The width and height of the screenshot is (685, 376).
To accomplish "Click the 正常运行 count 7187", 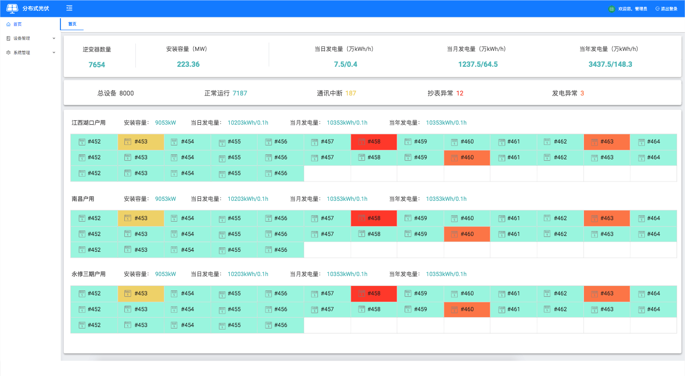I will 240,93.
